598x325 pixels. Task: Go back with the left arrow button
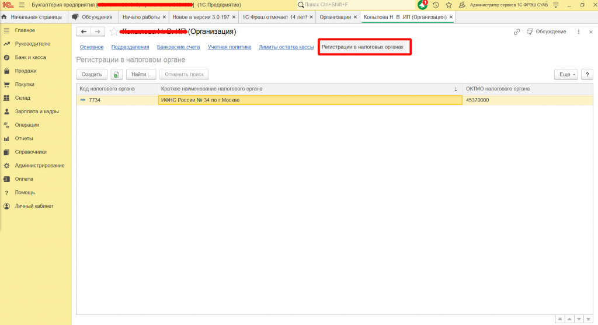point(84,32)
